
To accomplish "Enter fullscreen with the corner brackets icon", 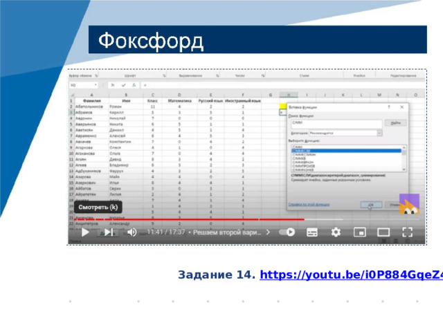I will point(407,232).
